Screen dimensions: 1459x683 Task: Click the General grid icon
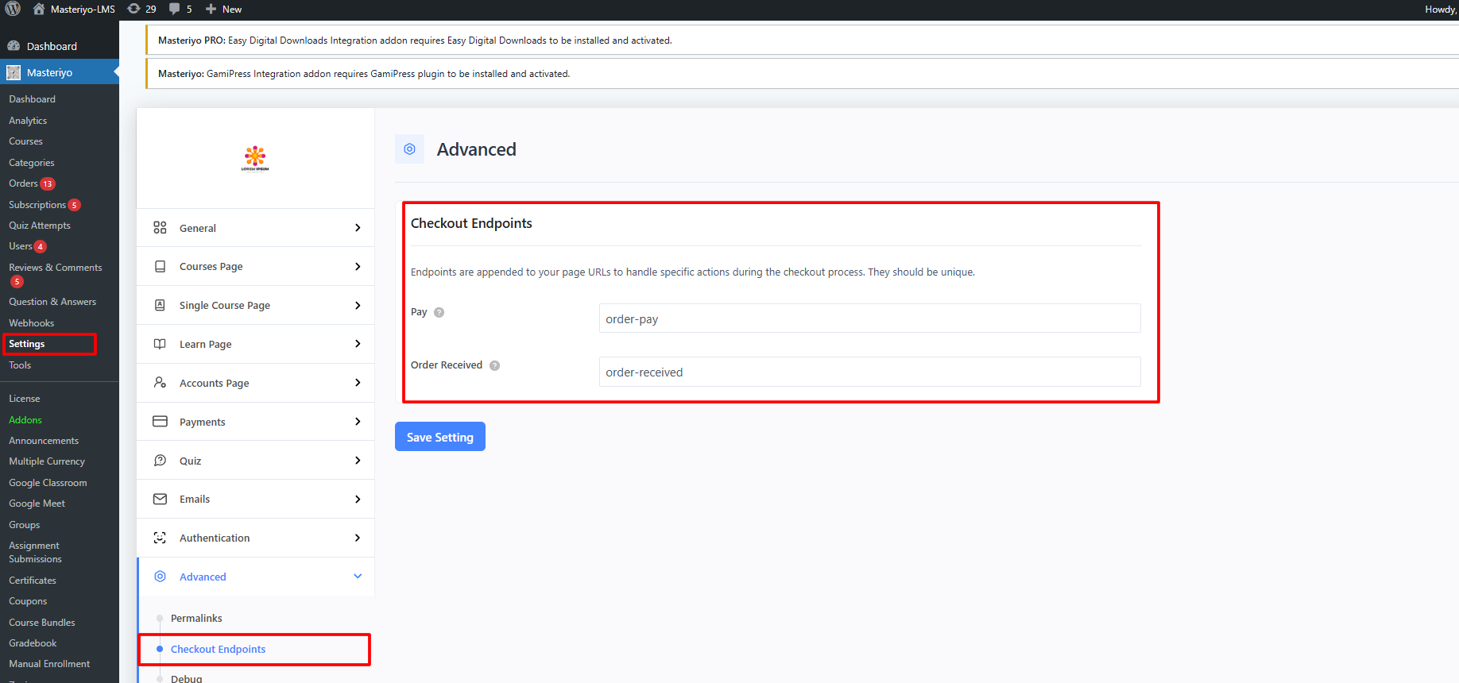coord(160,228)
